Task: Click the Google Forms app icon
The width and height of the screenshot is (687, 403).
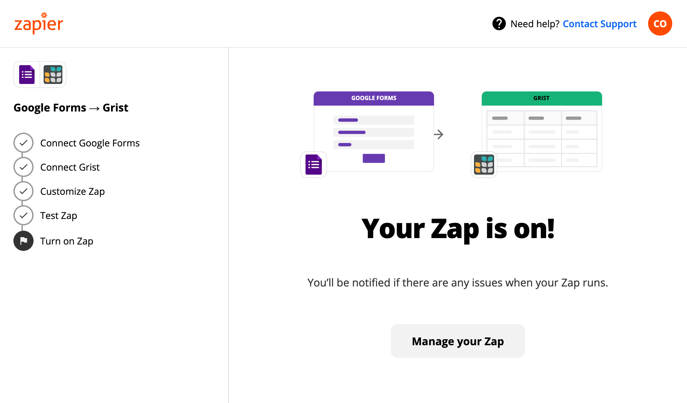Action: click(x=27, y=75)
